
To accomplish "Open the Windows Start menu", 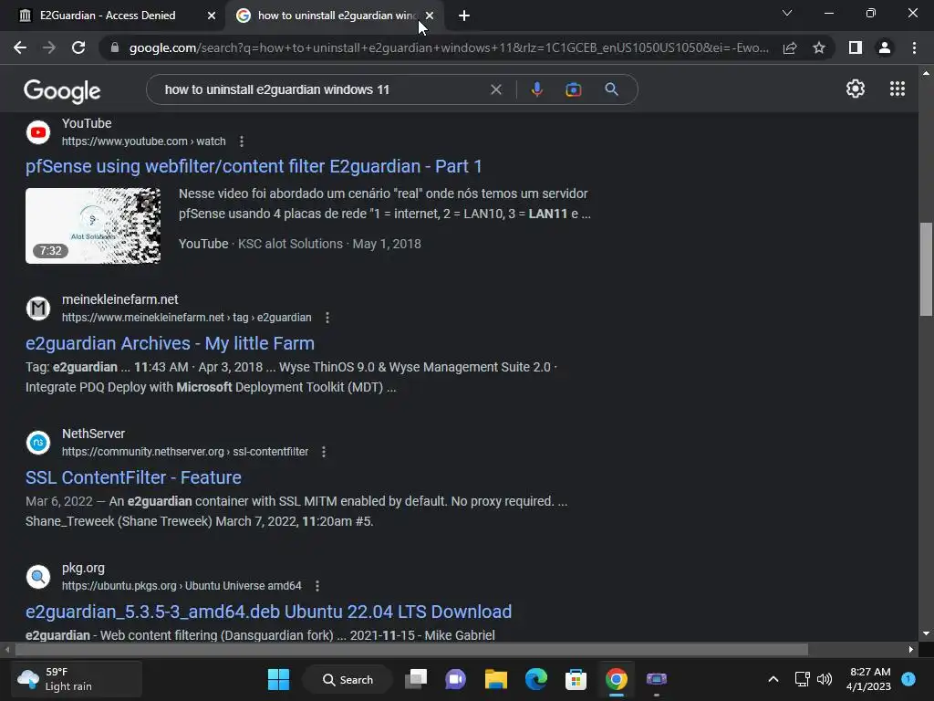I will click(278, 679).
